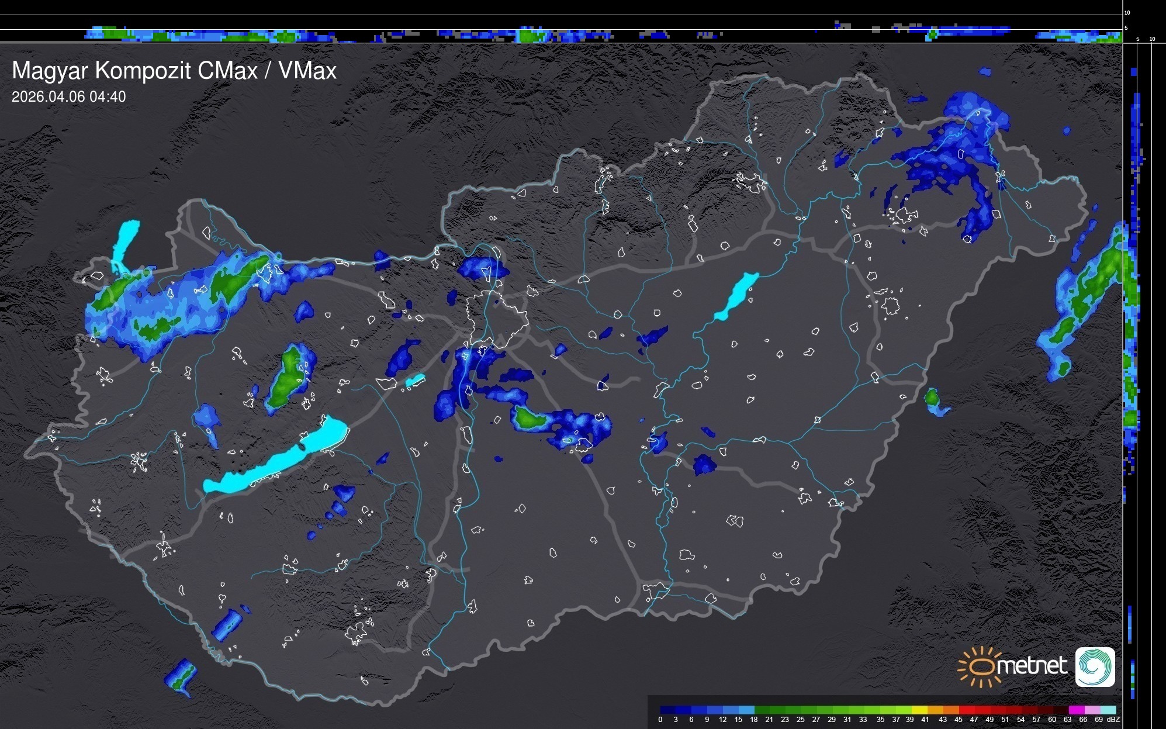Viewport: 1166px width, 729px height.
Task: Click the metnet wordmark text
Action: (x=1032, y=666)
